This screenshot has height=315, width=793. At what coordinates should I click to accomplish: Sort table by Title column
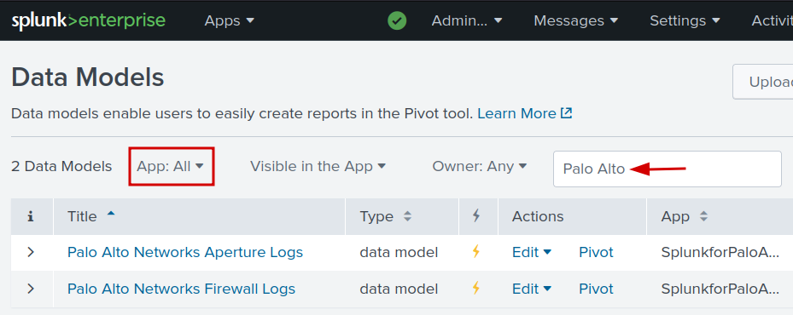pyautogui.click(x=91, y=216)
